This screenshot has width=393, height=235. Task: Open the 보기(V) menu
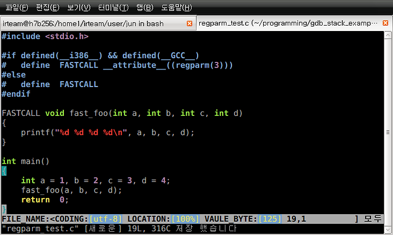point(79,8)
